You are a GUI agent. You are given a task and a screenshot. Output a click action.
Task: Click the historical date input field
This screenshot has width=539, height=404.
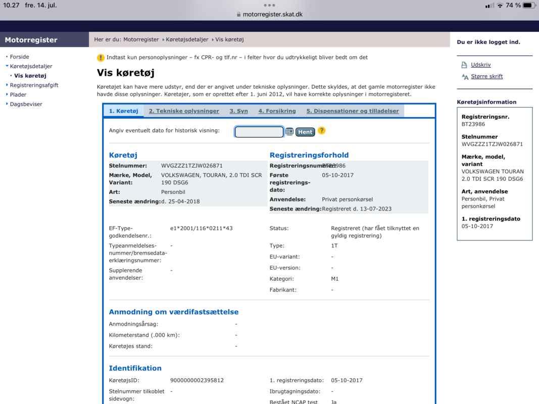(x=259, y=132)
